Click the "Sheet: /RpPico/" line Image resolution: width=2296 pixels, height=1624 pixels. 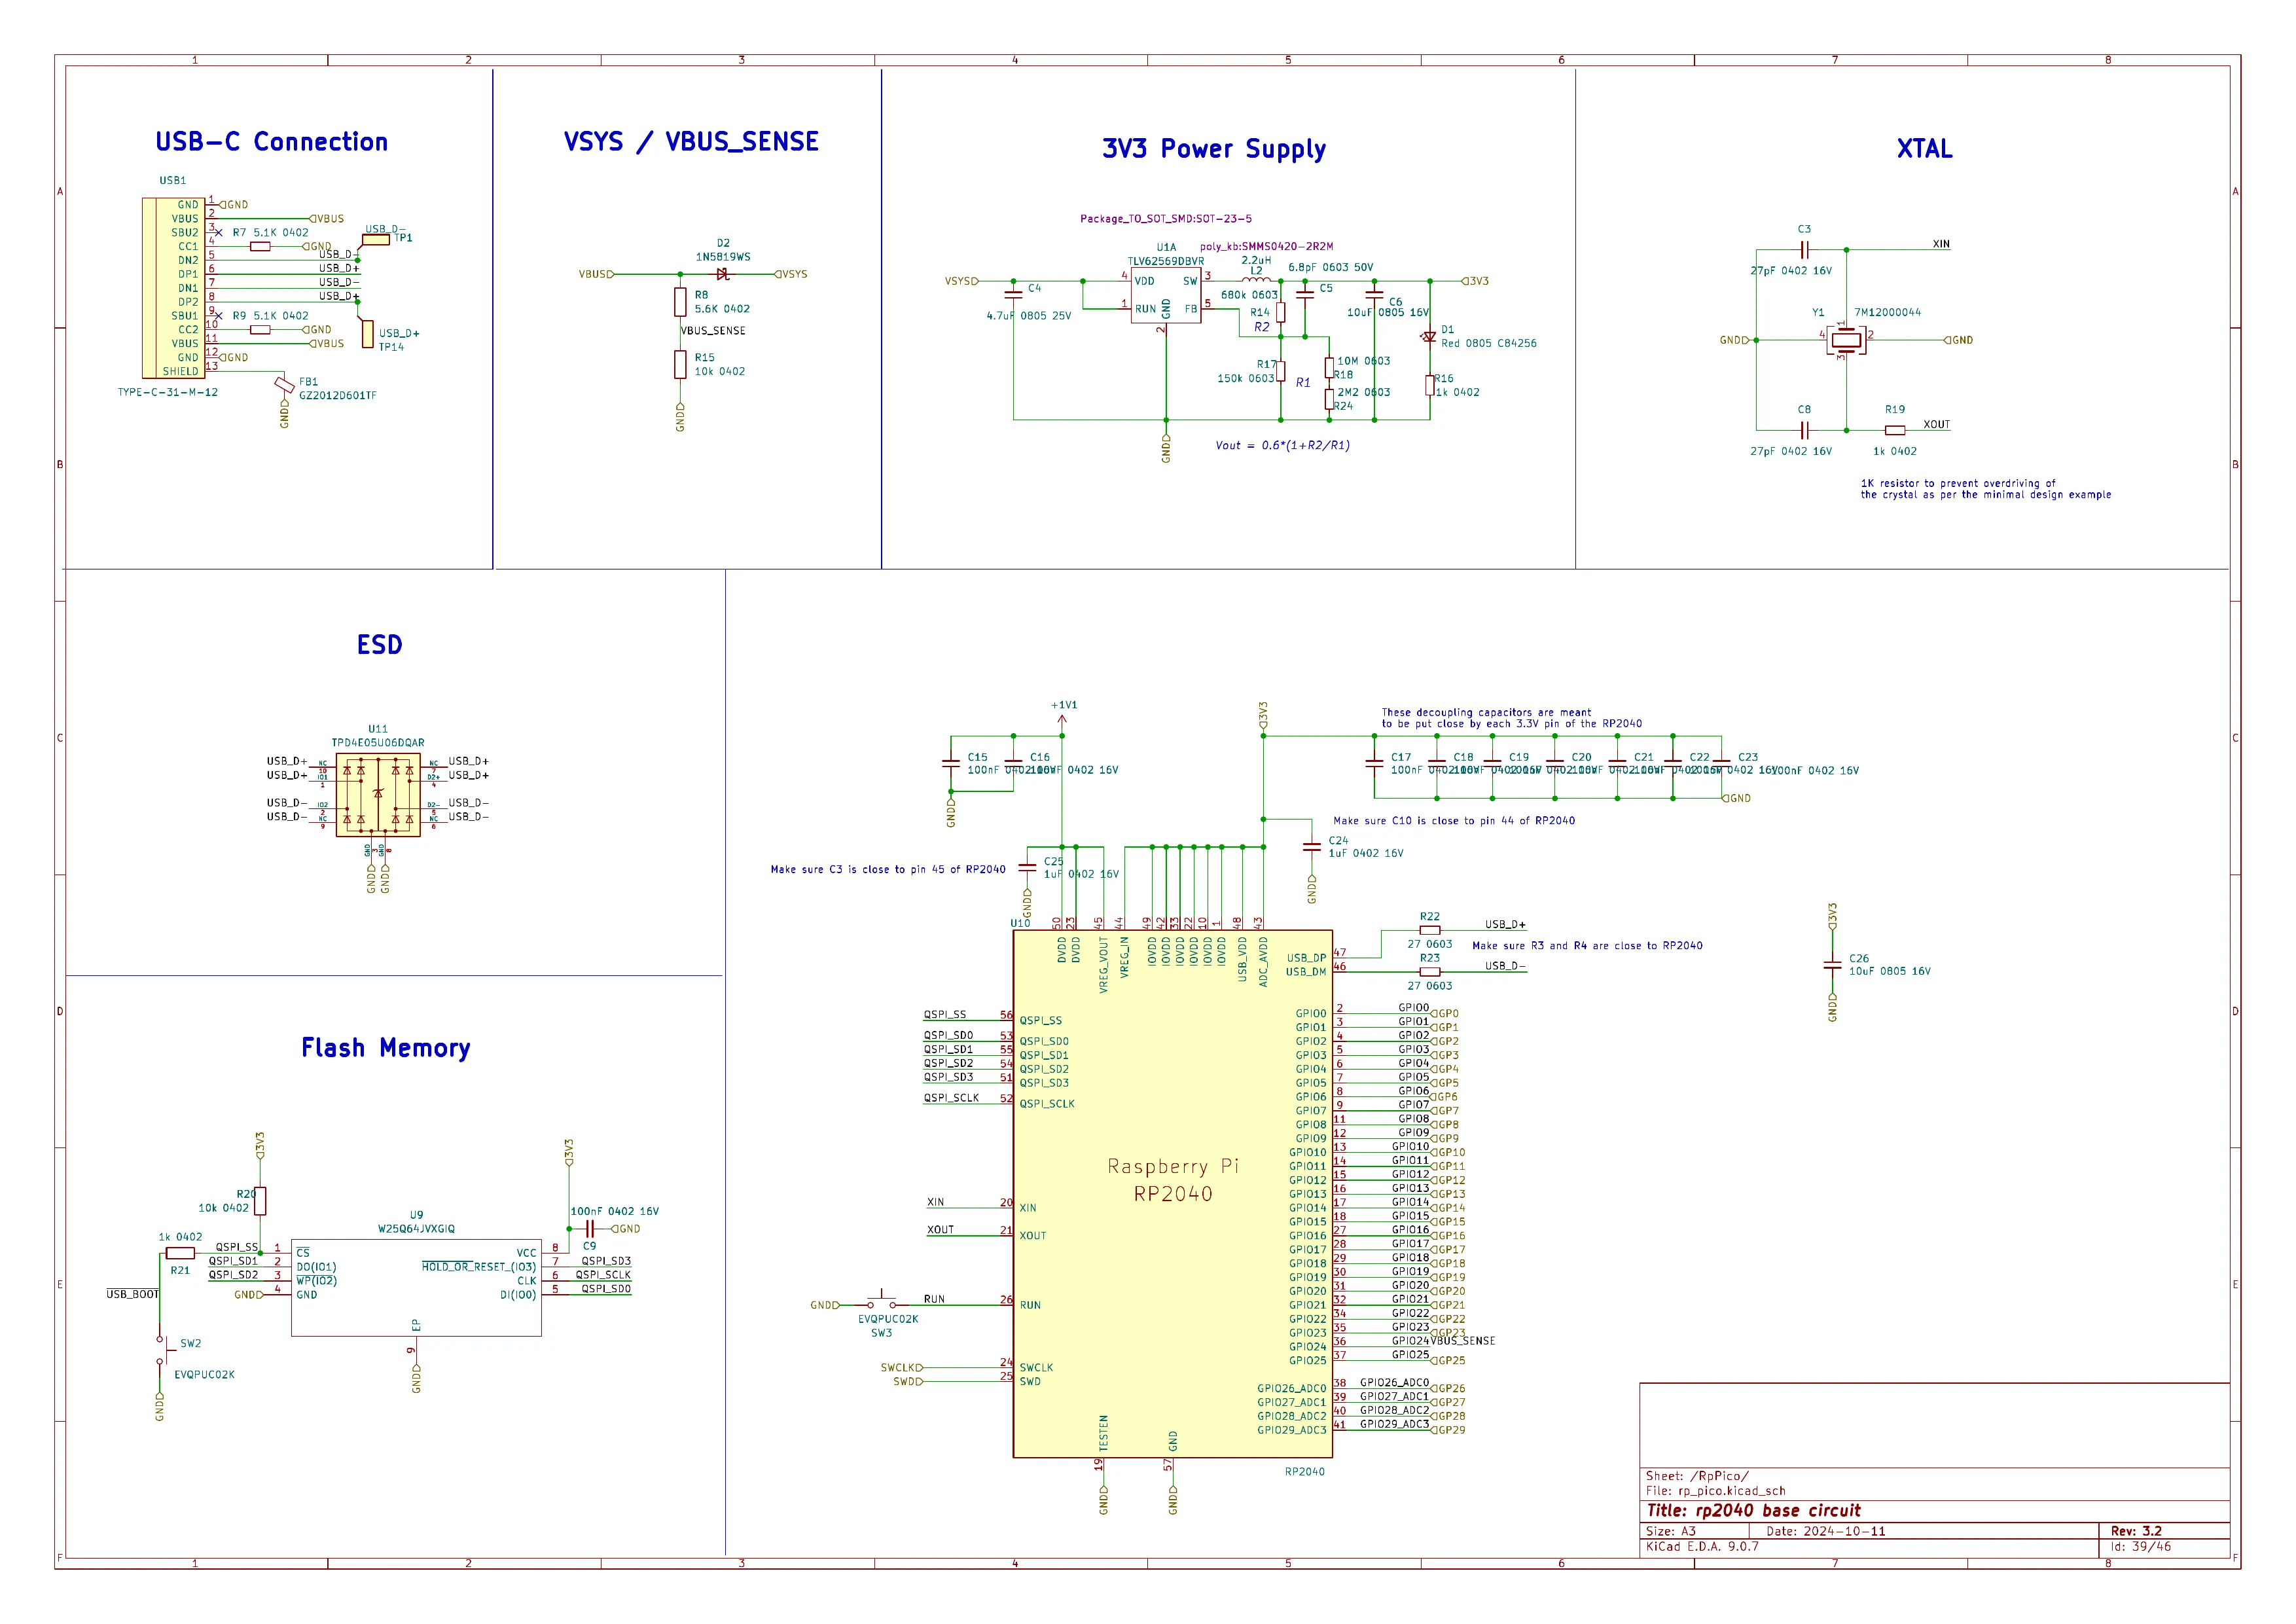pos(1697,1476)
